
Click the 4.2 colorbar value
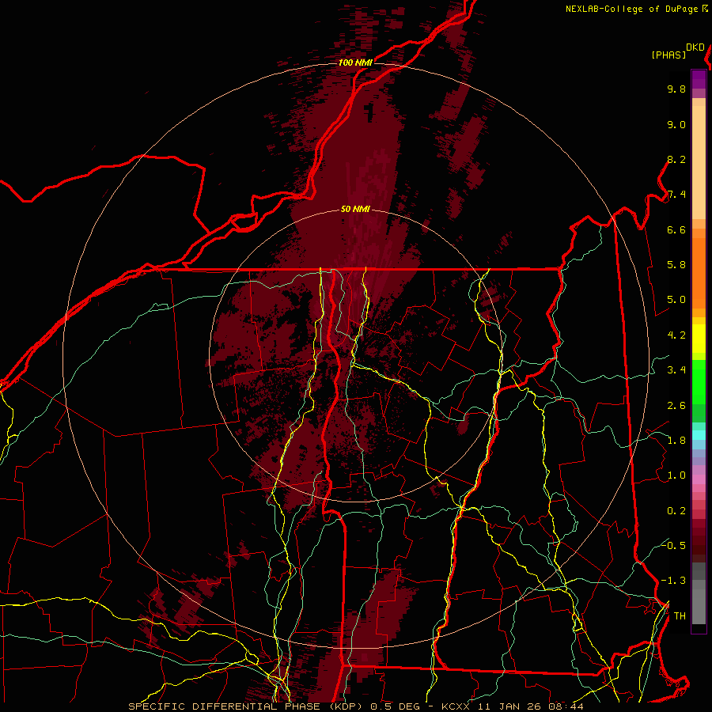[x=676, y=335]
